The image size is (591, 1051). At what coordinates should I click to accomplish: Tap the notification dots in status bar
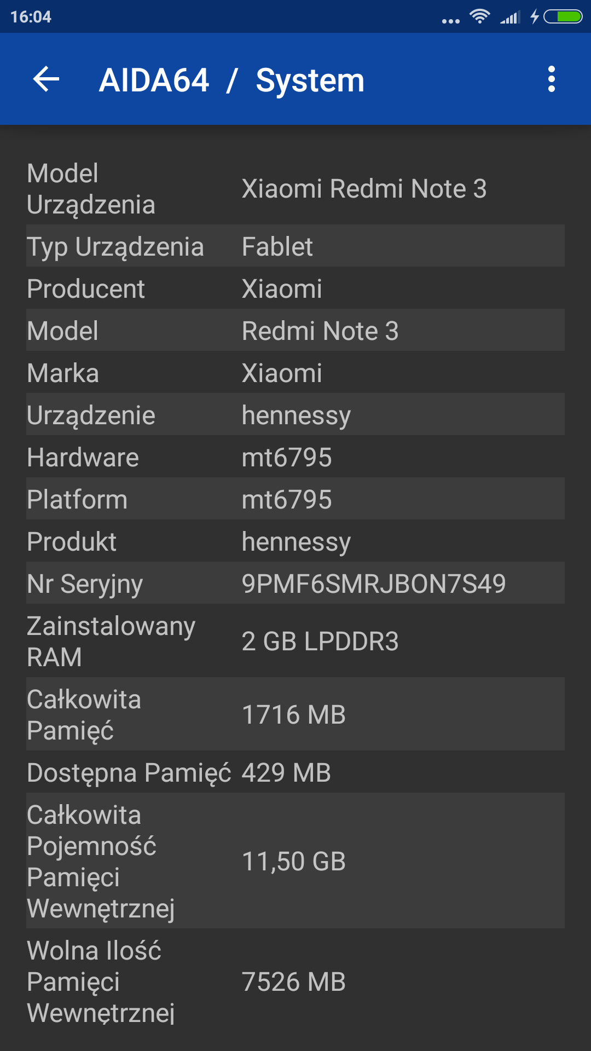click(450, 21)
